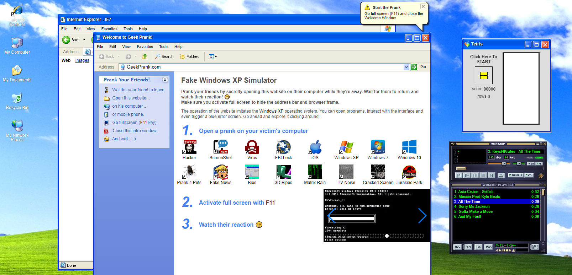Click the 'Go fullscreen (F11 key)' link
Screen dimensions: 572x275
(x=135, y=123)
